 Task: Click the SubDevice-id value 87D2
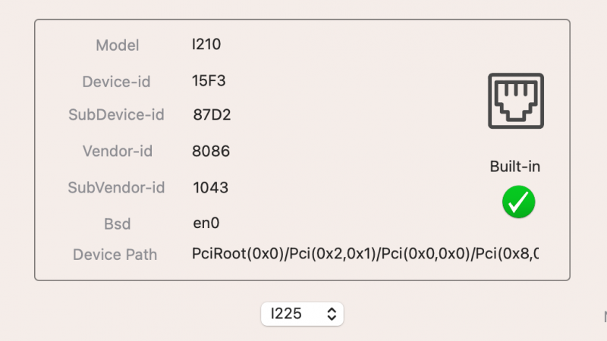tap(211, 115)
